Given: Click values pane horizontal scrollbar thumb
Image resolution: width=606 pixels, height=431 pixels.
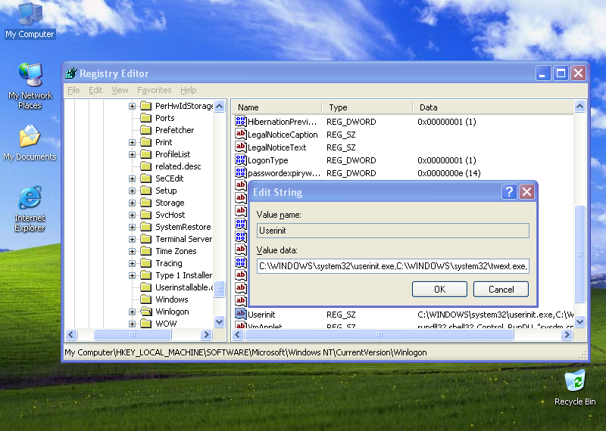Looking at the screenshot, I should (x=380, y=334).
